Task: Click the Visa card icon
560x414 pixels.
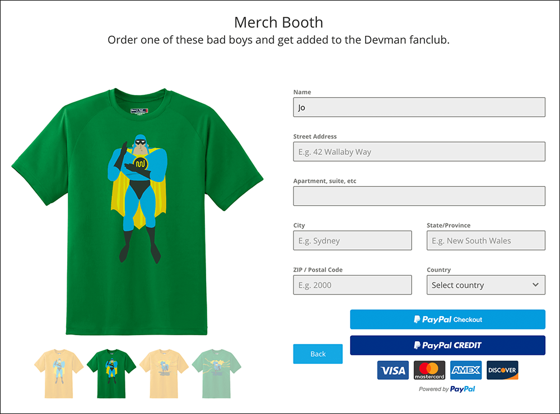Action: (x=393, y=370)
